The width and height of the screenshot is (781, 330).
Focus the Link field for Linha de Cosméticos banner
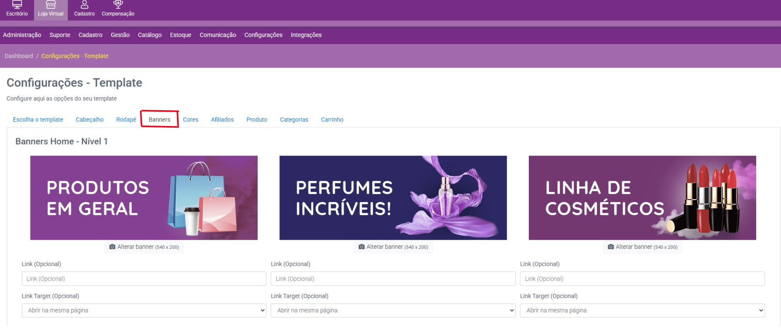[642, 279]
